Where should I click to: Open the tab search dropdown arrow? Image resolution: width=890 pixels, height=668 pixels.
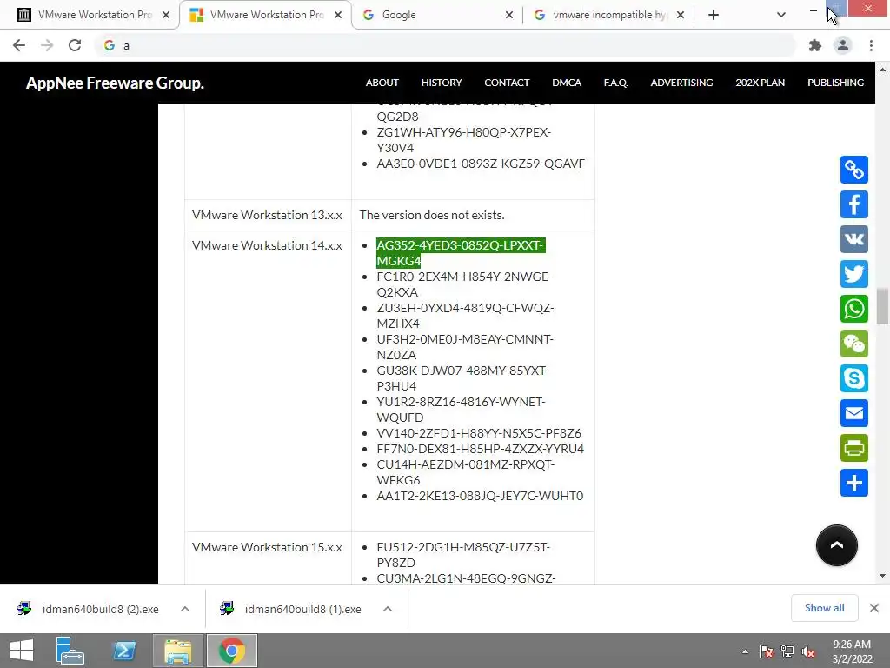click(781, 15)
